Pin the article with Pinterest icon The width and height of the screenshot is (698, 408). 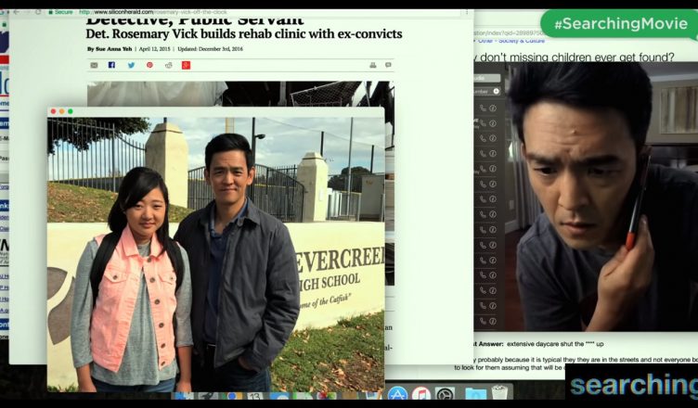tap(149, 65)
